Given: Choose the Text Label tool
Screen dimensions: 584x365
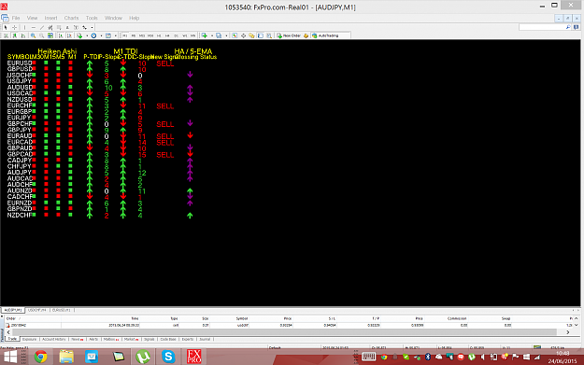Looking at the screenshot, I should point(76,27).
